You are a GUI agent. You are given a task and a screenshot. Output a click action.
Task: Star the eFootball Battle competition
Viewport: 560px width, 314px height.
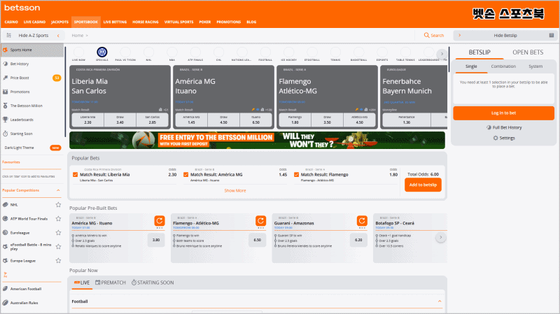click(58, 247)
